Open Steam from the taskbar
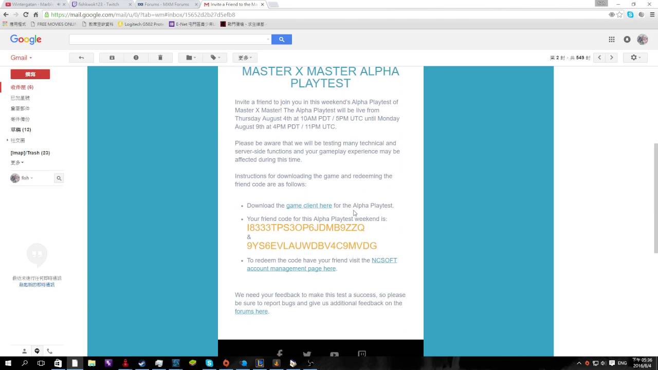 (x=142, y=363)
